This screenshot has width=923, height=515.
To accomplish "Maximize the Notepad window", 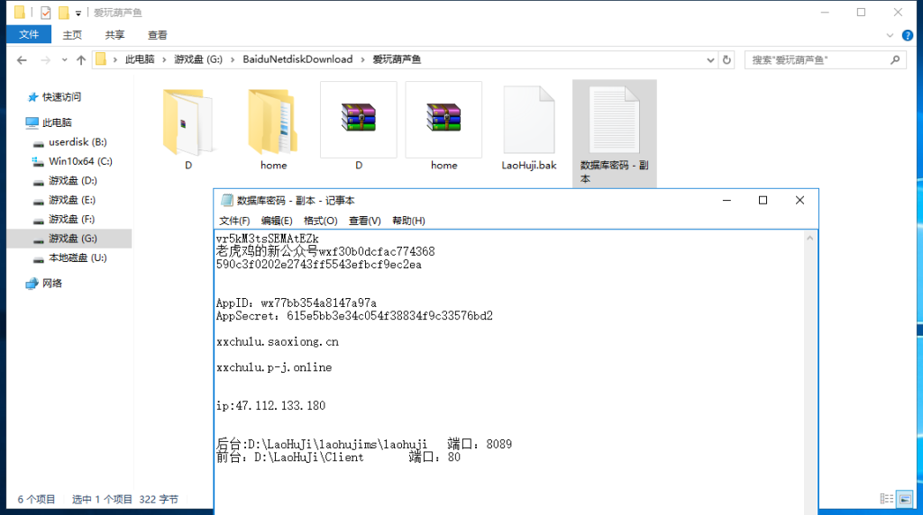I will [x=763, y=201].
